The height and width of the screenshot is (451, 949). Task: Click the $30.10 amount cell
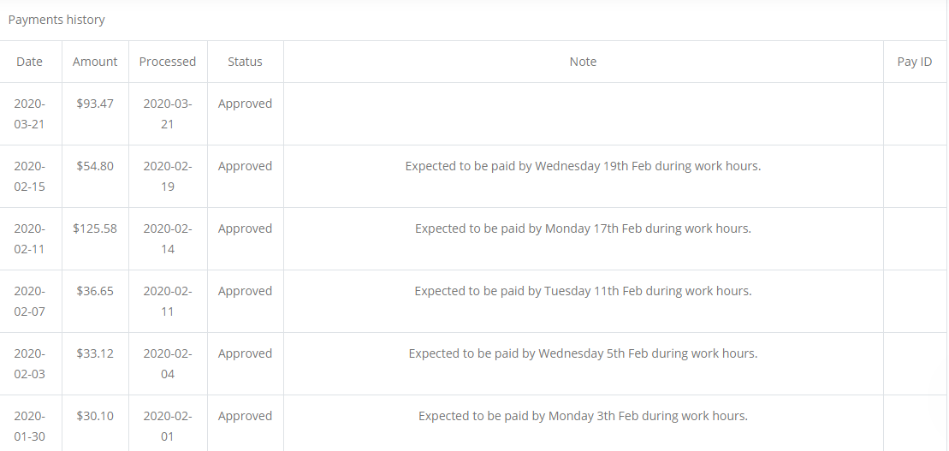(95, 416)
